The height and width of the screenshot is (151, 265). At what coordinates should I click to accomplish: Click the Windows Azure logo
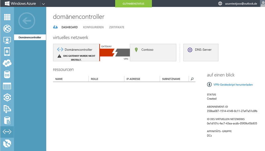click(x=20, y=3)
